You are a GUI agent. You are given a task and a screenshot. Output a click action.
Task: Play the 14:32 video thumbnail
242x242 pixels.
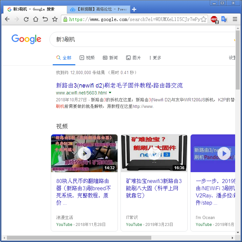(84, 153)
